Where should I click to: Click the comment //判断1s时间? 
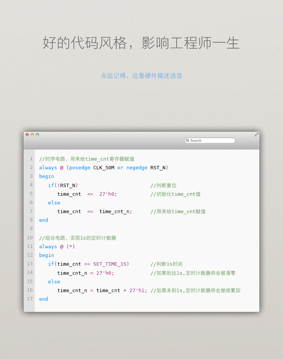click(x=166, y=264)
